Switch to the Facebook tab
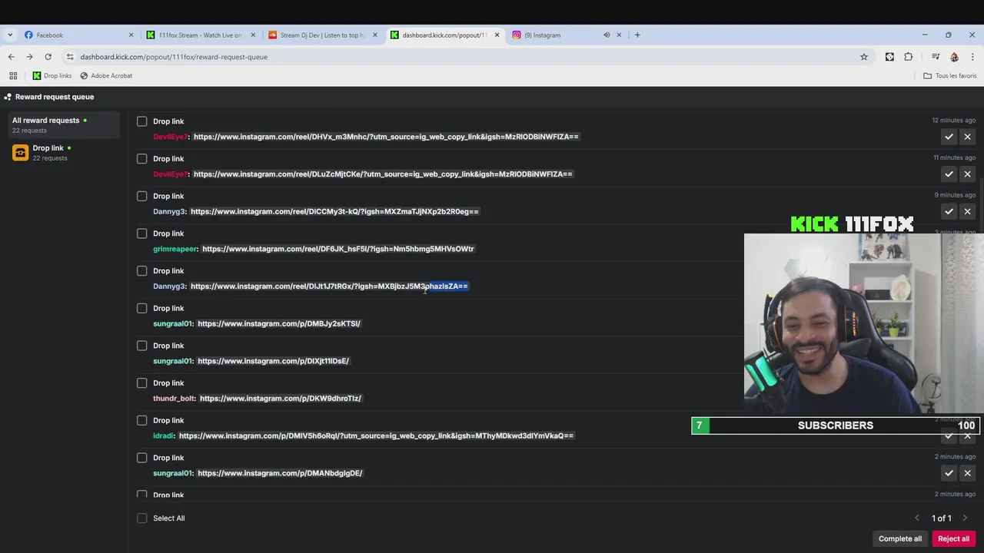Viewport: 984px width, 553px height. pyautogui.click(x=77, y=35)
